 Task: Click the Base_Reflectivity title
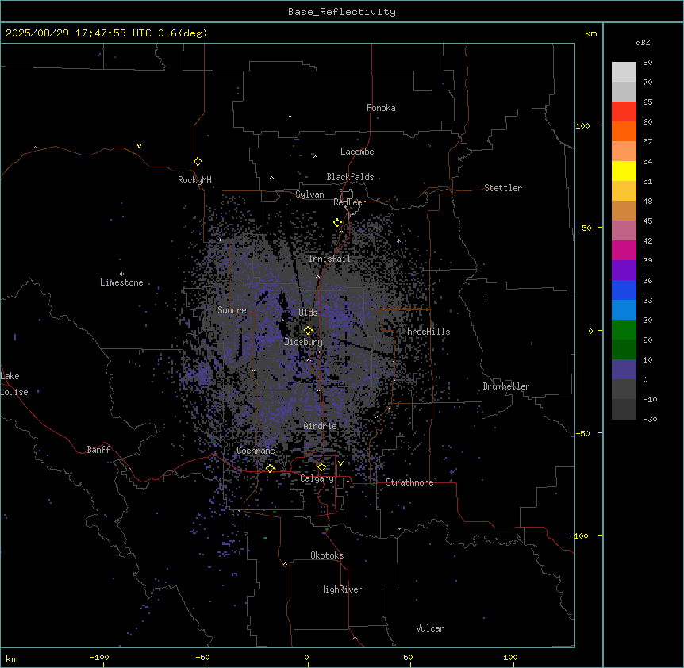click(x=342, y=12)
